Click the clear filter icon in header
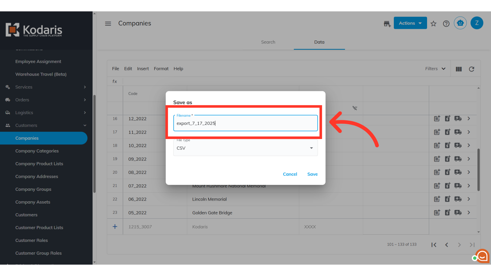The width and height of the screenshot is (491, 276). (355, 108)
